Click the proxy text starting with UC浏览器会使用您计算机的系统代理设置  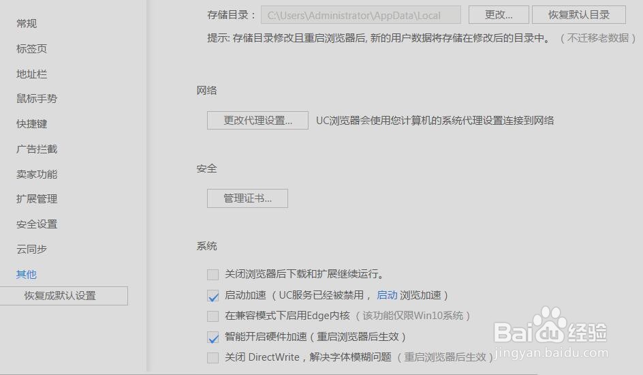coord(435,121)
